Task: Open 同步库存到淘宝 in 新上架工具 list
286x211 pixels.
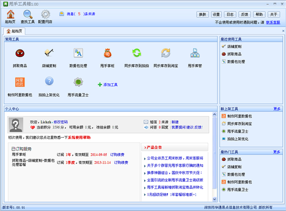Action: point(239,124)
